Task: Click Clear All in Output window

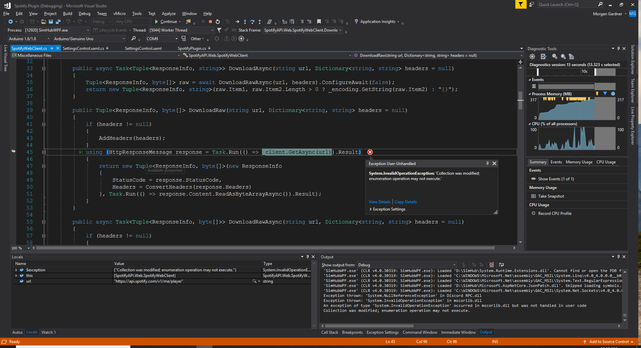Action: point(492,265)
